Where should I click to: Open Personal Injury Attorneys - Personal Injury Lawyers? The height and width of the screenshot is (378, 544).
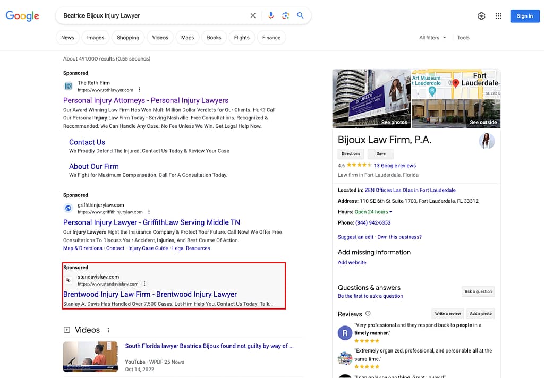(x=146, y=100)
